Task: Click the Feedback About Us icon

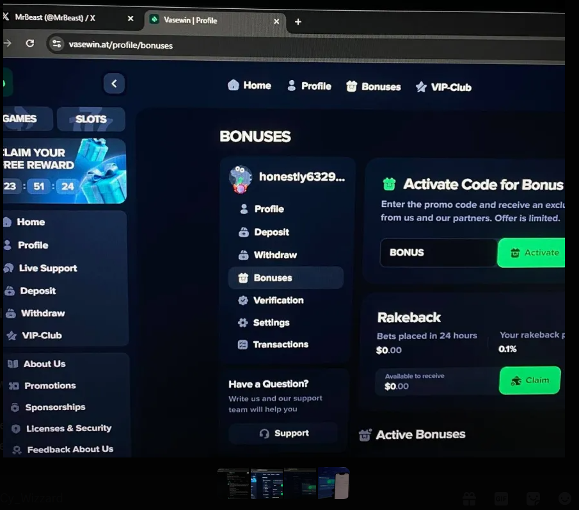Action: [x=17, y=450]
